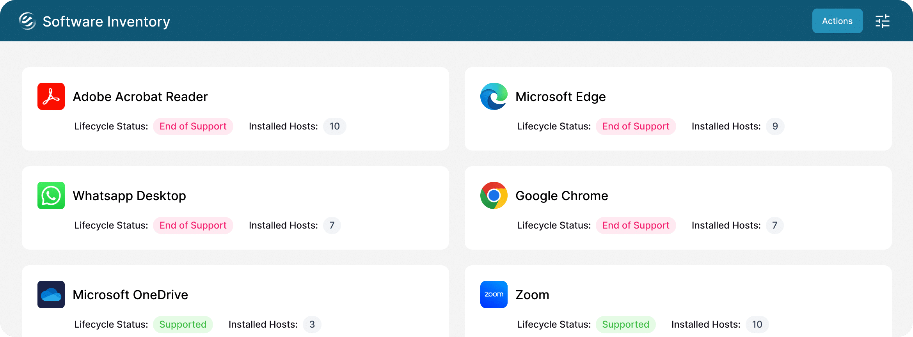Click Adobe Acrobat Reader's installed hosts count 10
The height and width of the screenshot is (337, 913).
(335, 126)
